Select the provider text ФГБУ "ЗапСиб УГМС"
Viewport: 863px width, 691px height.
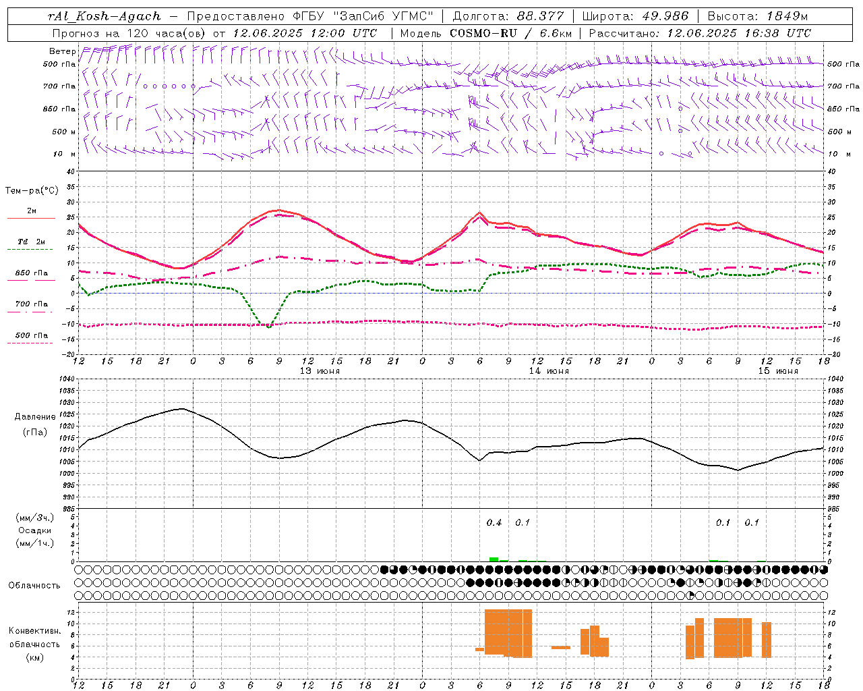364,16
